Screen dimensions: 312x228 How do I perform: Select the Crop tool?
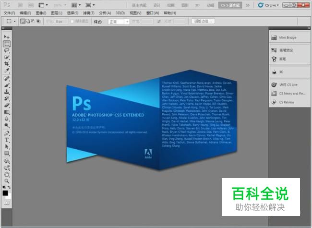coord(7,64)
